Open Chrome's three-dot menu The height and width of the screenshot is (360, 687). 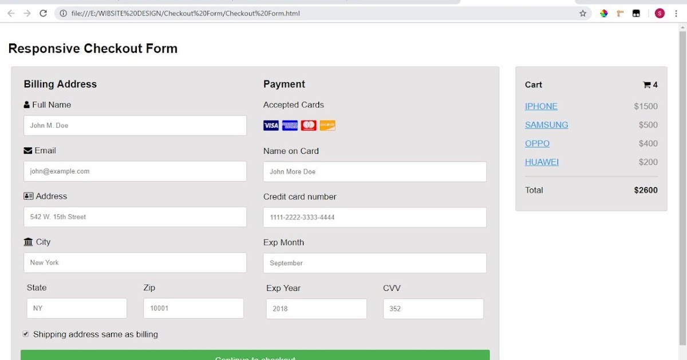(677, 13)
